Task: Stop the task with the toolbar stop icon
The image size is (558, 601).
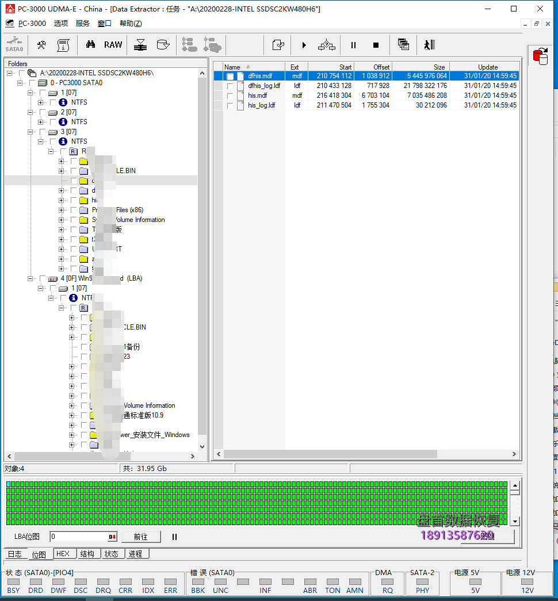Action: [x=376, y=45]
